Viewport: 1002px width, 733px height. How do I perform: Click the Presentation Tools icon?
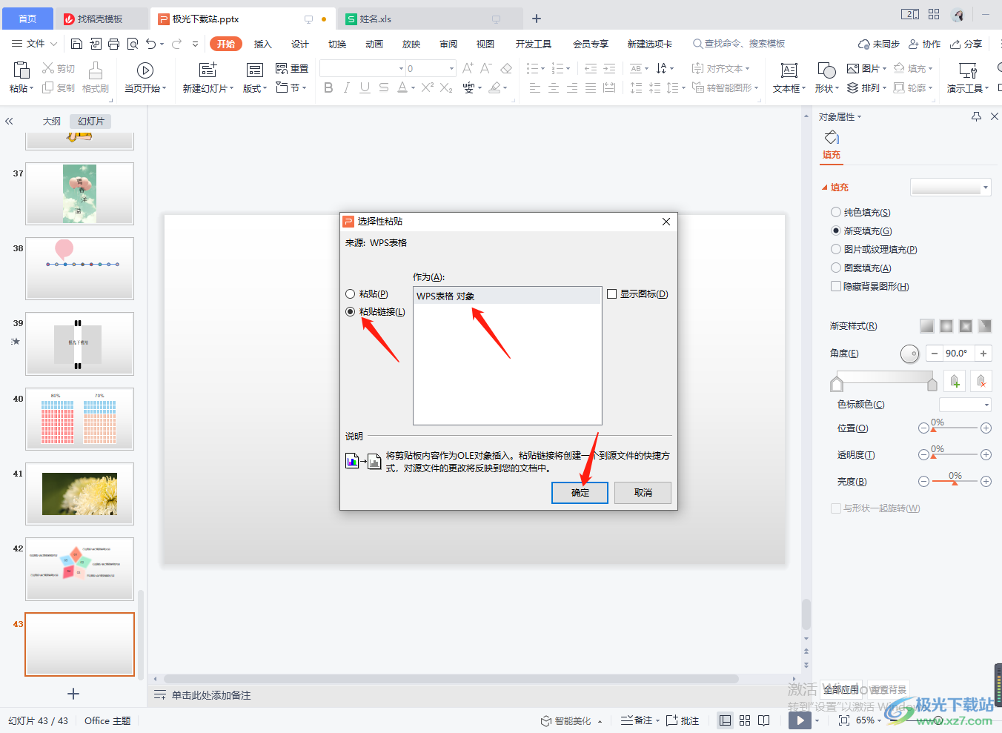click(x=968, y=70)
